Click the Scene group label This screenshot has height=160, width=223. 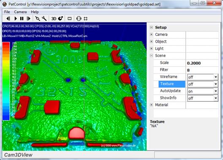coord(160,56)
